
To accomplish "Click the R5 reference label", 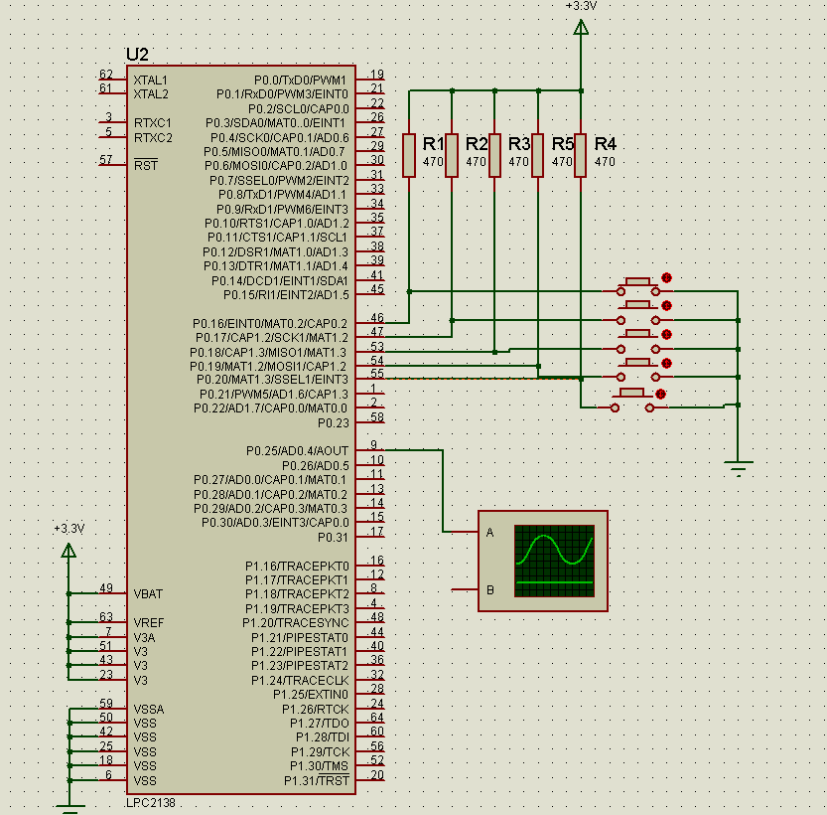I will (562, 143).
